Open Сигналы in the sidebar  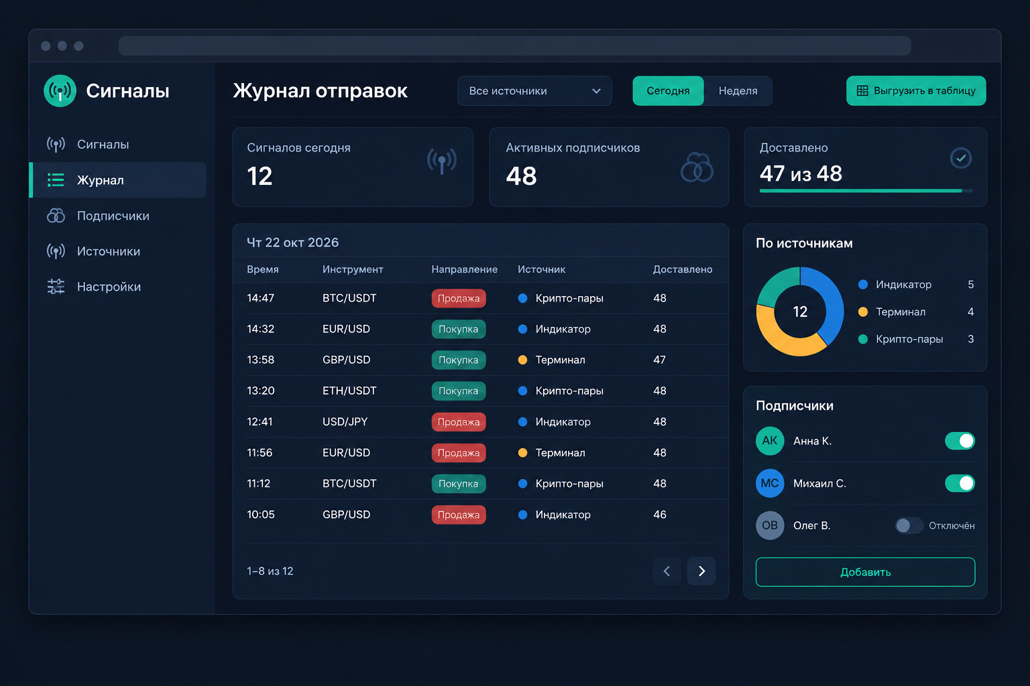118,144
